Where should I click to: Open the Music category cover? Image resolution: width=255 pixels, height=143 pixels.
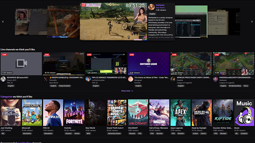click(244, 113)
